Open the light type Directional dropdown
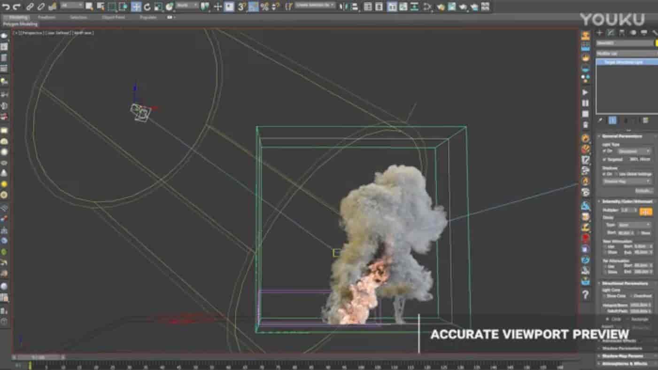 634,151
